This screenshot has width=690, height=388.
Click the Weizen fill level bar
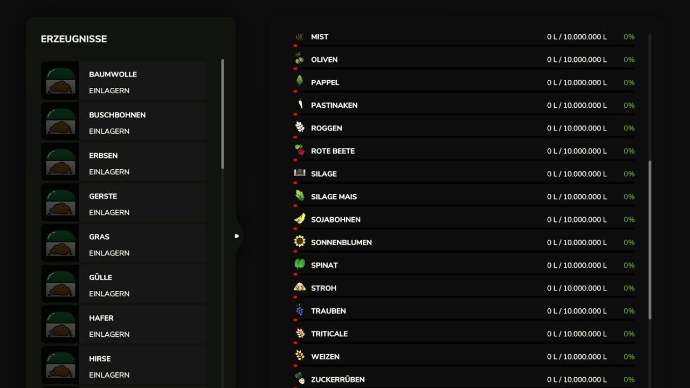click(x=464, y=365)
